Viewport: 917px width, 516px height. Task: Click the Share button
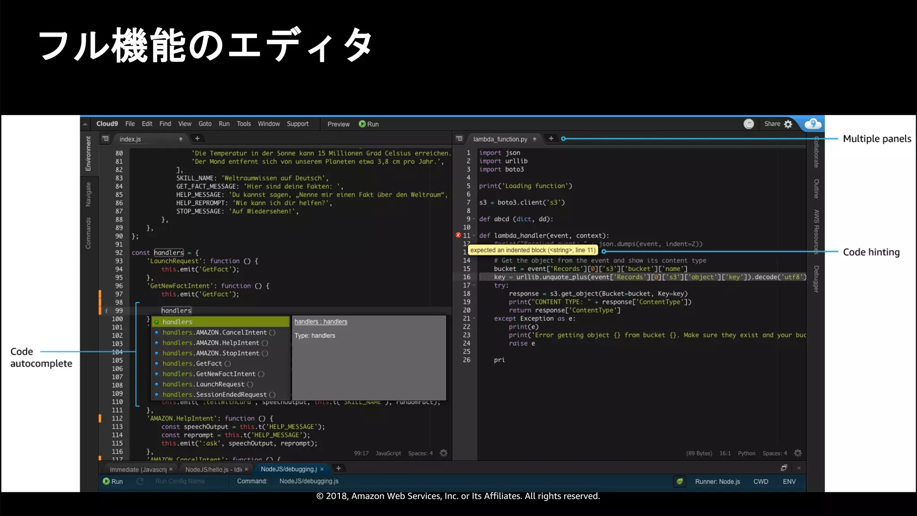click(772, 124)
